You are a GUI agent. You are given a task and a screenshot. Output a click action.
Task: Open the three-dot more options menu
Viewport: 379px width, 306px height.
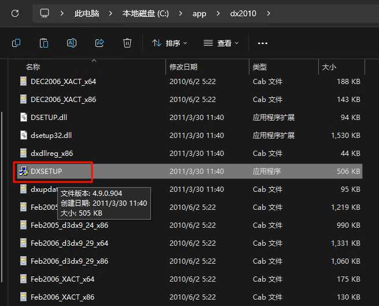[x=263, y=43]
